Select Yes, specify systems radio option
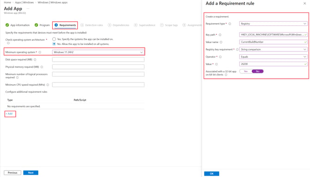Screen dimensions: 310x177 coord(54,39)
